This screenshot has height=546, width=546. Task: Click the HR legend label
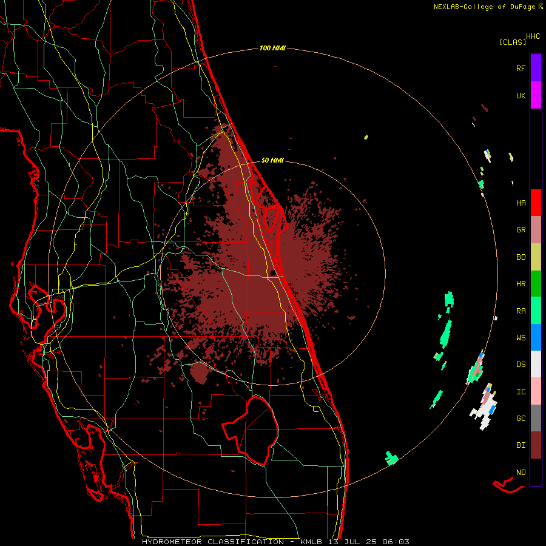click(x=521, y=284)
